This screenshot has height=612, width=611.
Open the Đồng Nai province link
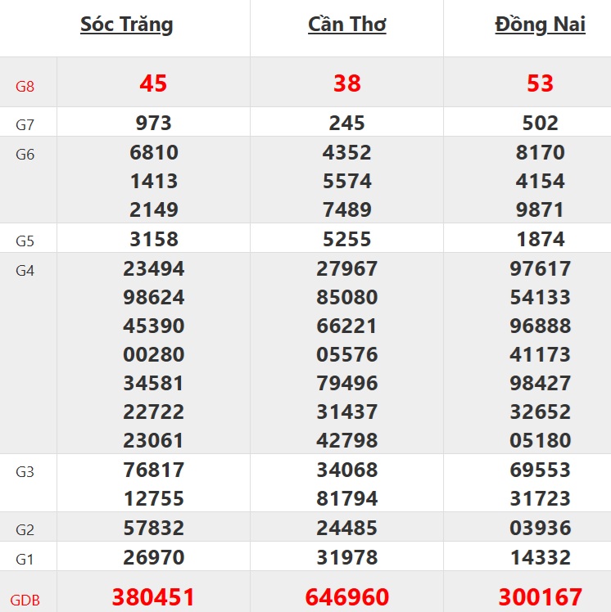541,25
